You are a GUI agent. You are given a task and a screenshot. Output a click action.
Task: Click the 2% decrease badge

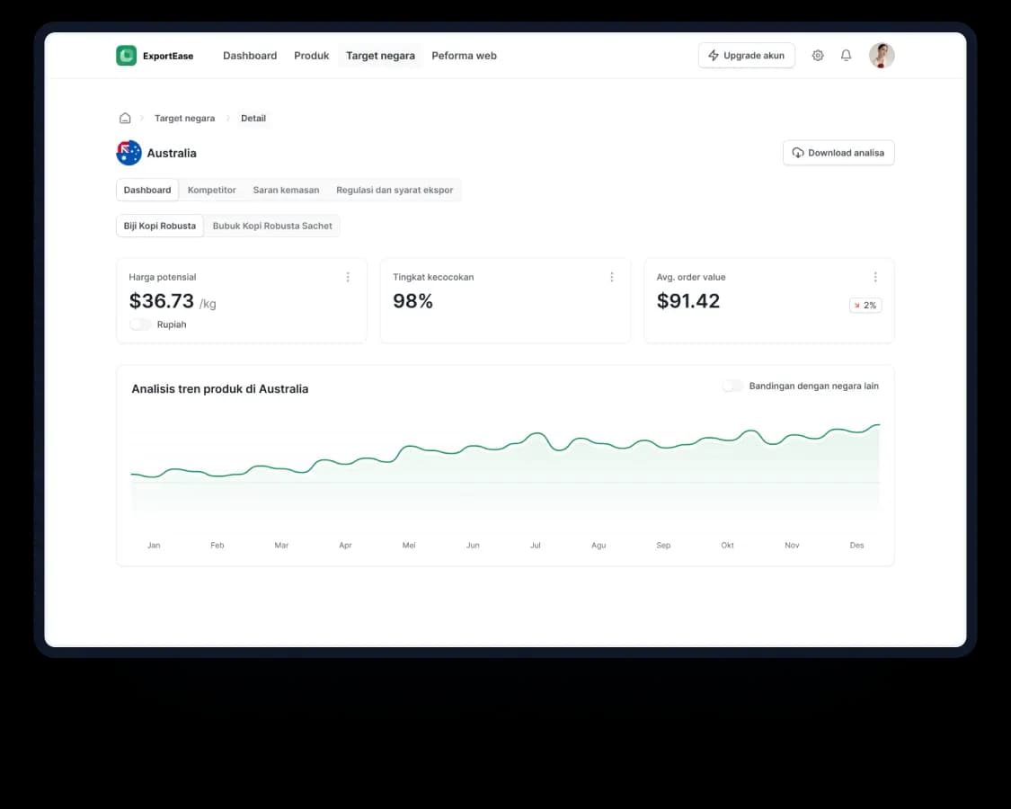coord(865,305)
